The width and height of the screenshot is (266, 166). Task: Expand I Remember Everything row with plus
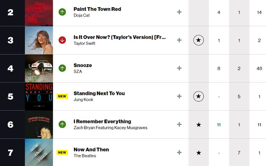(179, 124)
